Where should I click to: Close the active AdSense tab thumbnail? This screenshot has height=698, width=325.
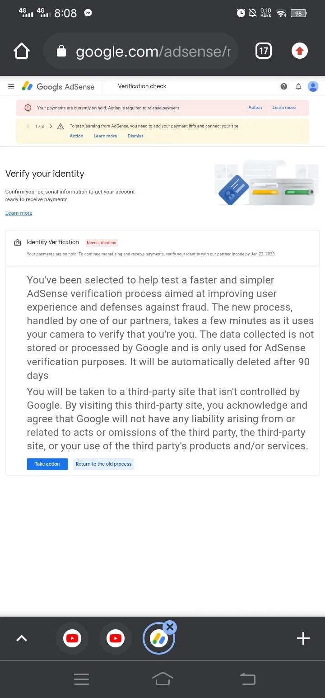click(x=170, y=627)
